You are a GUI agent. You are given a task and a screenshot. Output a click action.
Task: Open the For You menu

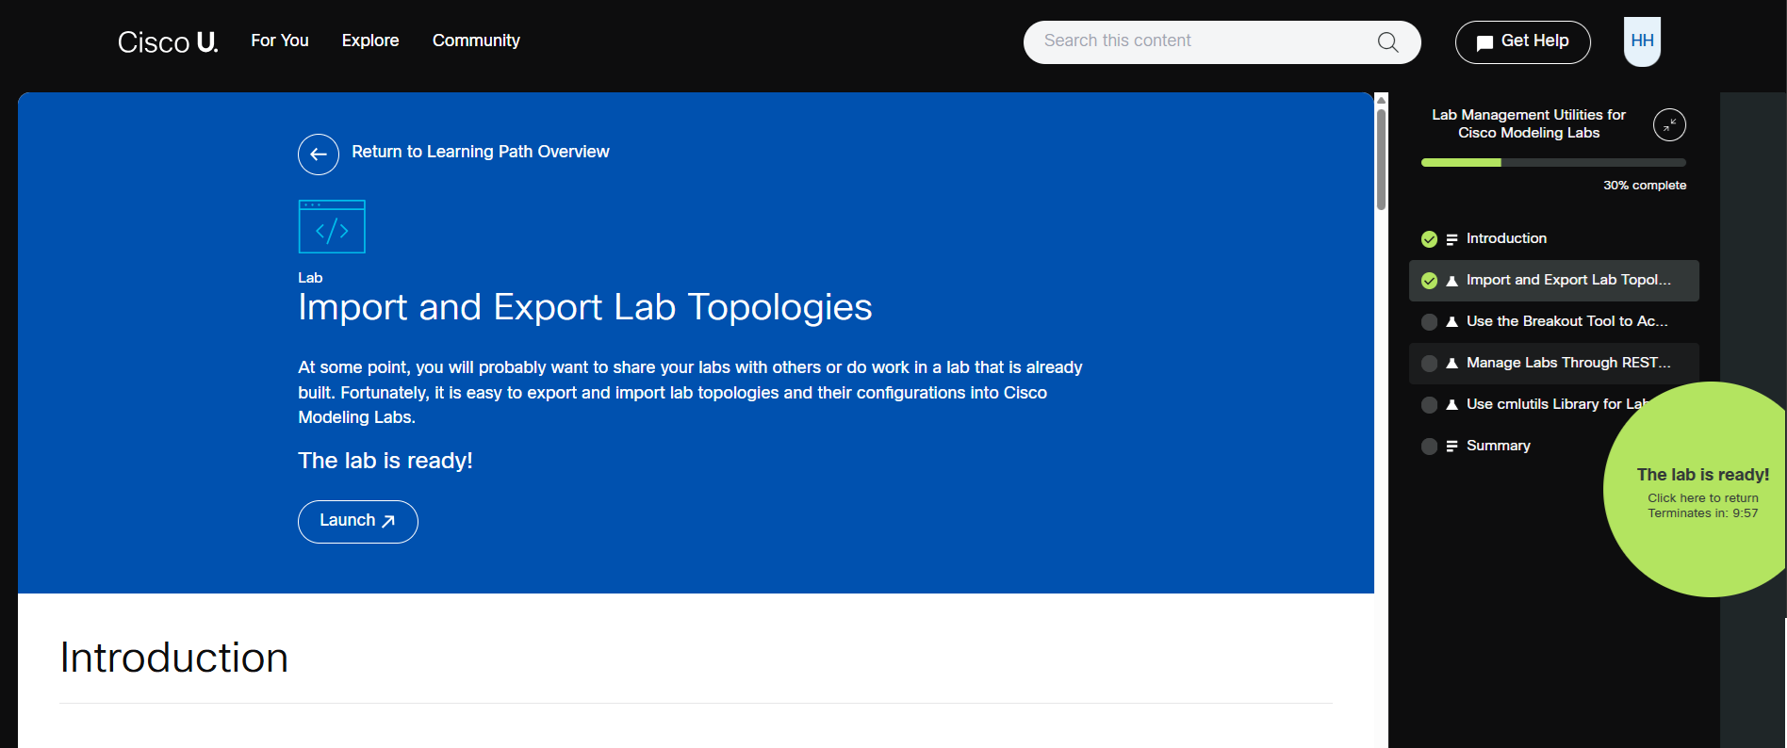click(x=280, y=41)
